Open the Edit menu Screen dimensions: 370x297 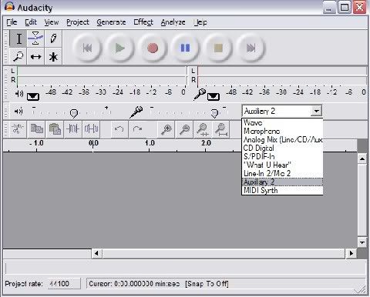31,22
